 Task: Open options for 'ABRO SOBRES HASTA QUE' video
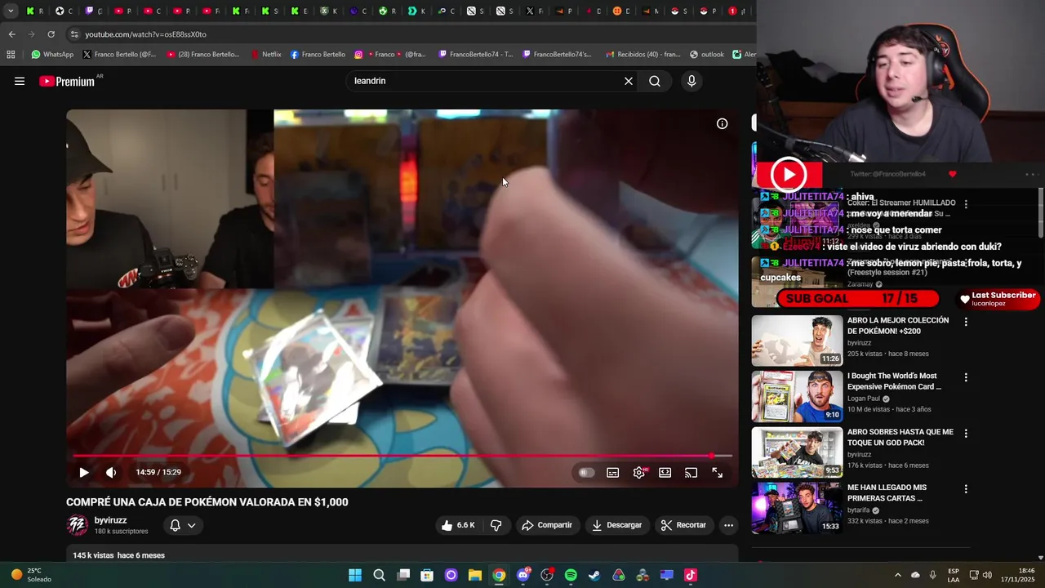[966, 434]
